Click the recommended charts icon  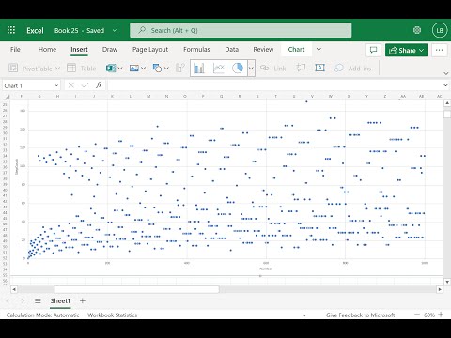click(x=180, y=69)
